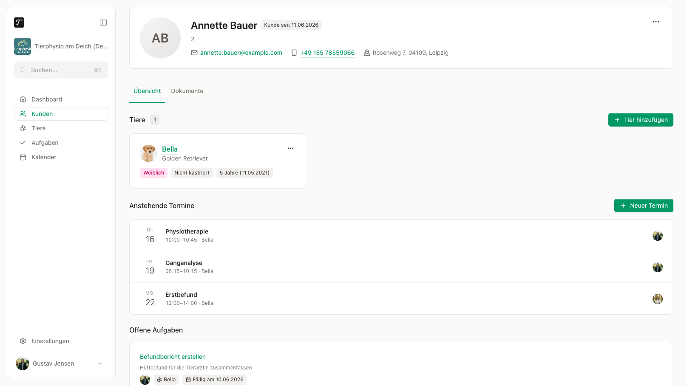Viewport: 687px width, 386px height.
Task: Email annette.bauer@example.com link
Action: point(241,53)
